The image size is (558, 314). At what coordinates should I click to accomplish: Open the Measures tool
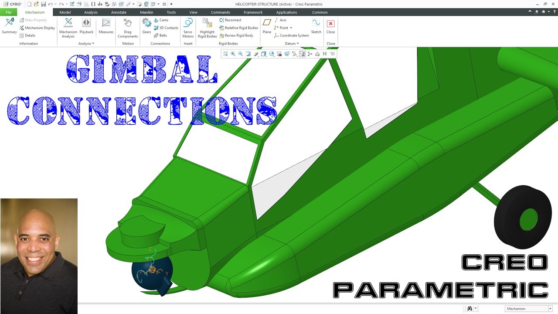point(106,26)
